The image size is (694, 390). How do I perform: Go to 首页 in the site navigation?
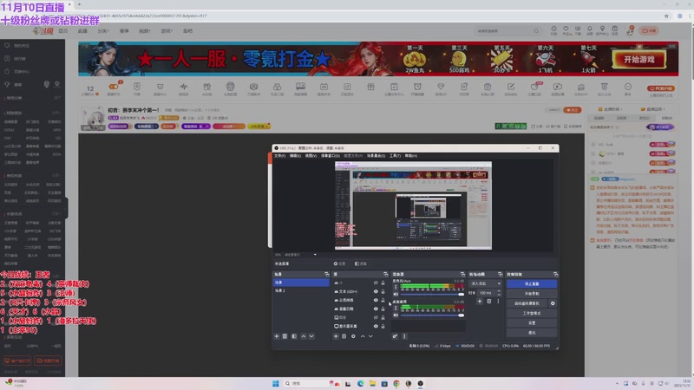pyautogui.click(x=63, y=31)
